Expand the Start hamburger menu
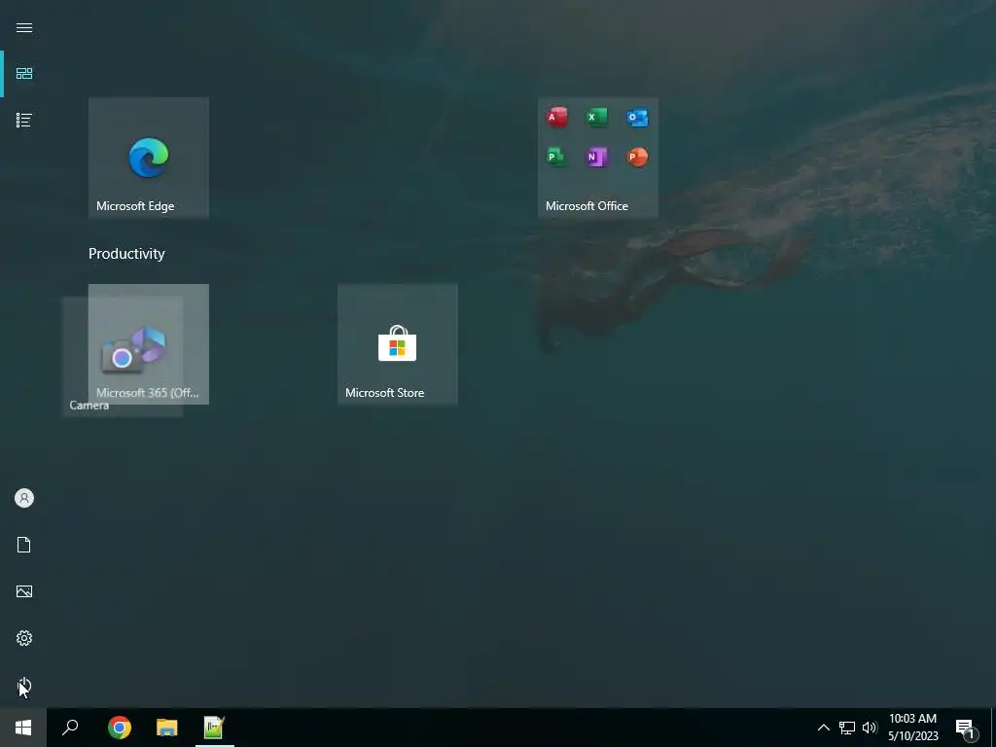Screen dimensions: 996x747 click(x=24, y=27)
